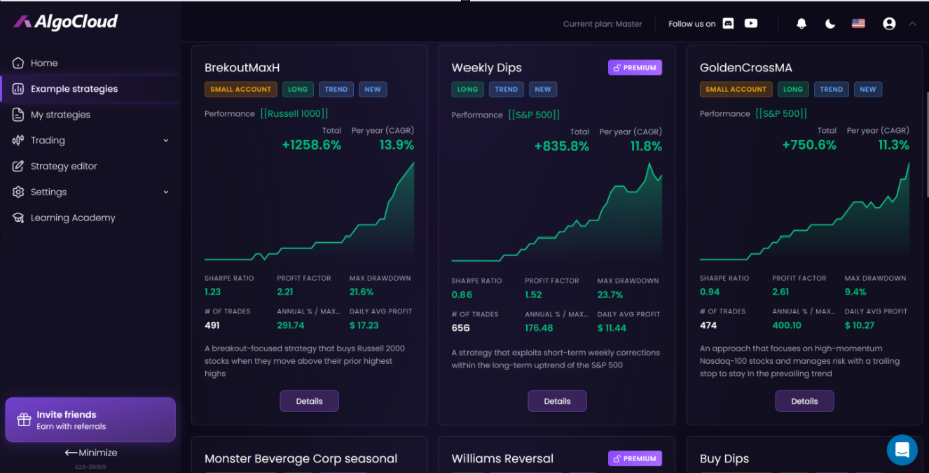Click the Buy Dips card title
The image size is (929, 473).
point(724,459)
